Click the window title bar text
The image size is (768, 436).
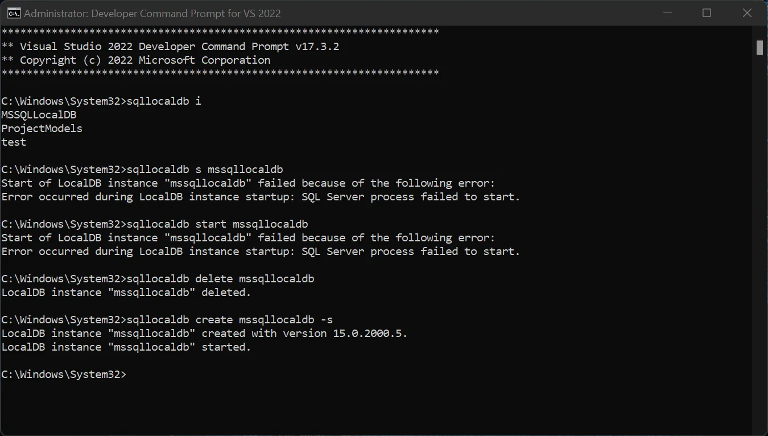click(x=152, y=13)
